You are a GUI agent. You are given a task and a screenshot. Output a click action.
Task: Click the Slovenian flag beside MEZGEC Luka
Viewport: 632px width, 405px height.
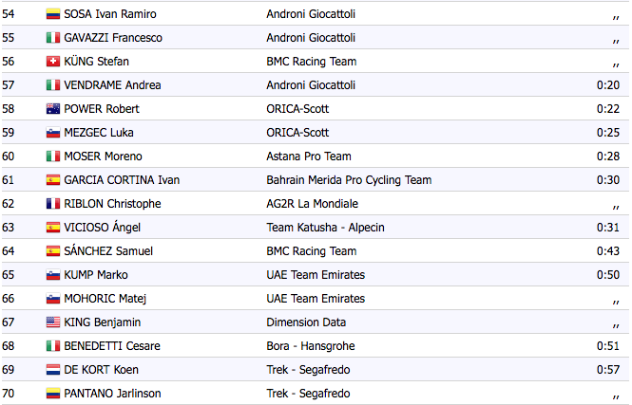[53, 133]
